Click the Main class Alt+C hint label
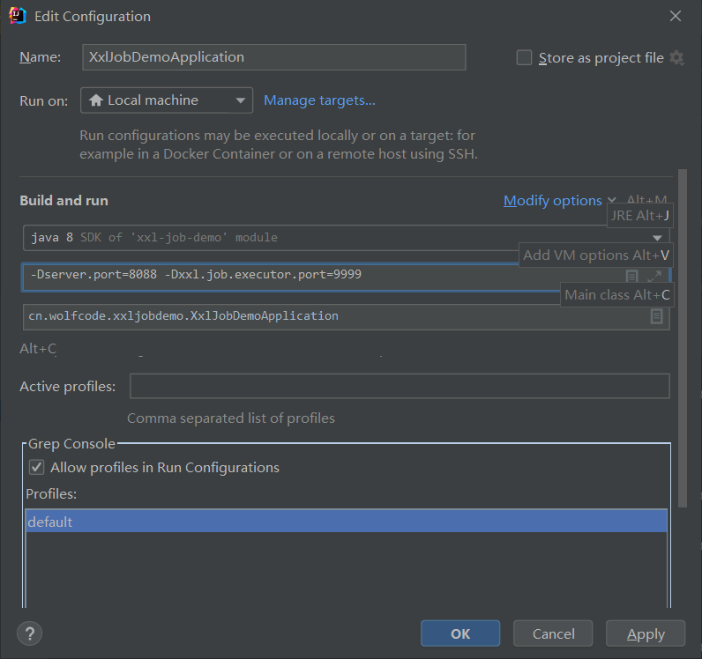 (617, 295)
